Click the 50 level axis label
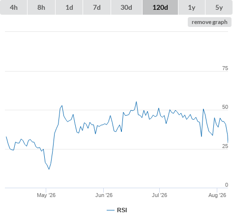This screenshot has width=233, height=223. click(x=225, y=107)
